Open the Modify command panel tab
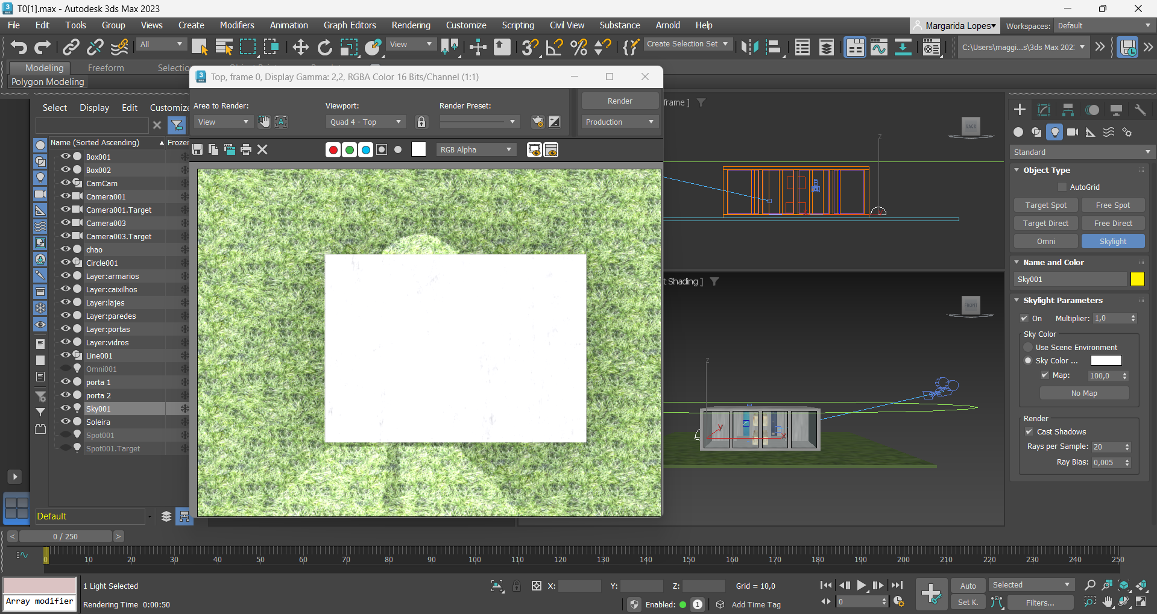The image size is (1157, 614). click(1044, 110)
